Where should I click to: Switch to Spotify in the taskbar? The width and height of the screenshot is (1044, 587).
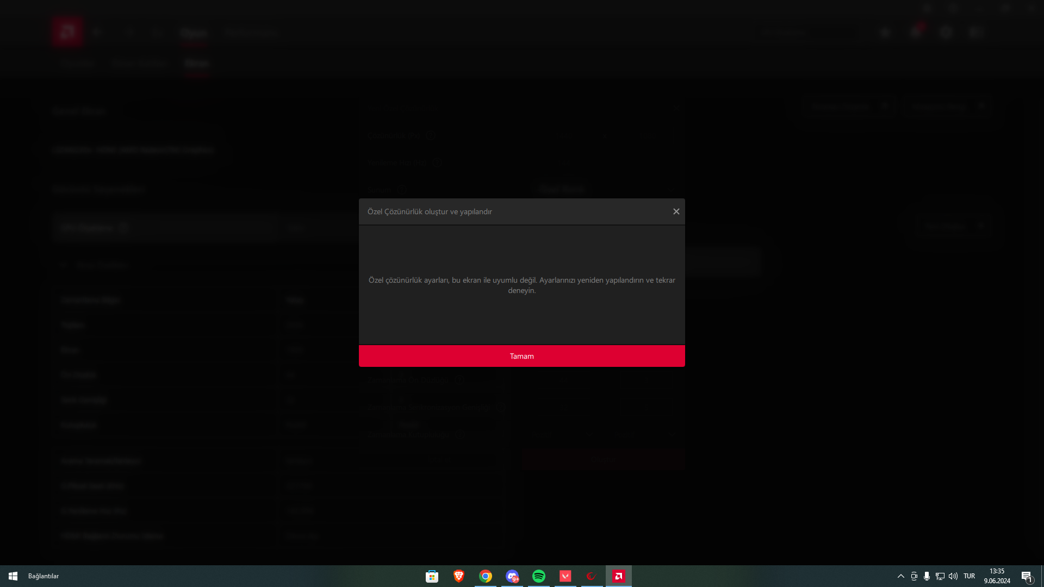(x=539, y=576)
